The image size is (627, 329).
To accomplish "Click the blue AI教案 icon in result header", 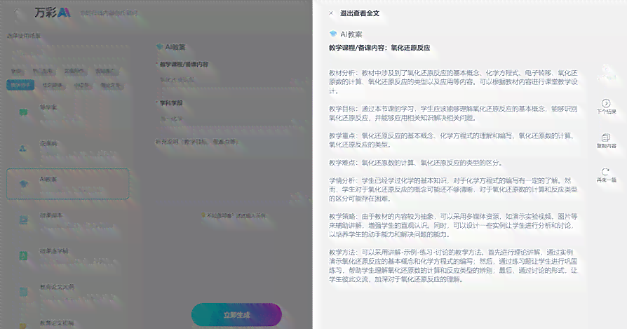I will click(332, 34).
